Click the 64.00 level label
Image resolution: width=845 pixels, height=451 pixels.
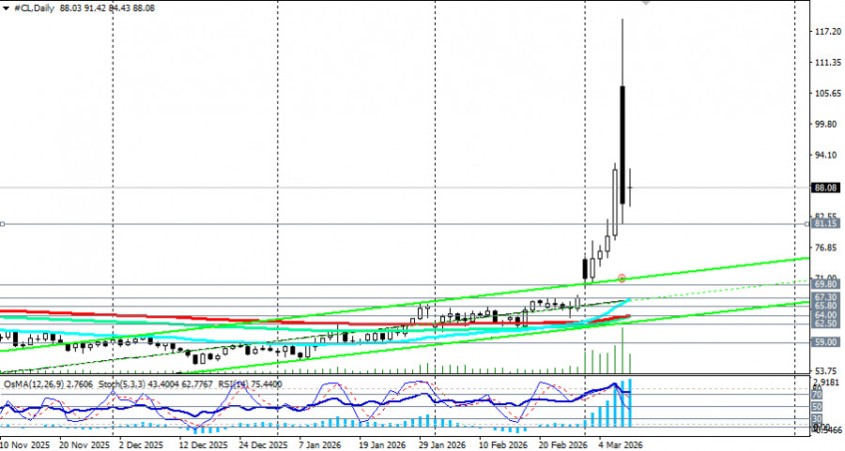(x=825, y=315)
